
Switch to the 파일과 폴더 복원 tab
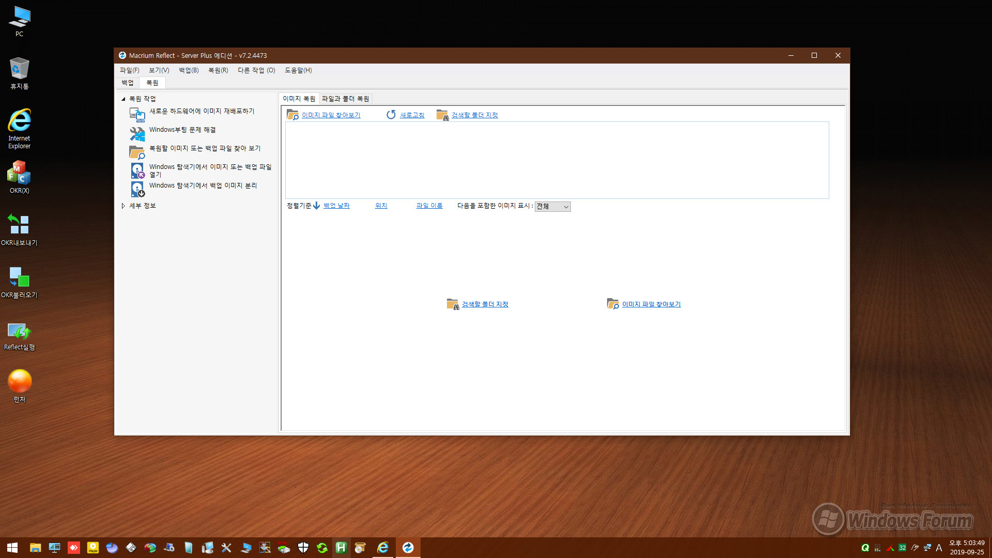[345, 99]
